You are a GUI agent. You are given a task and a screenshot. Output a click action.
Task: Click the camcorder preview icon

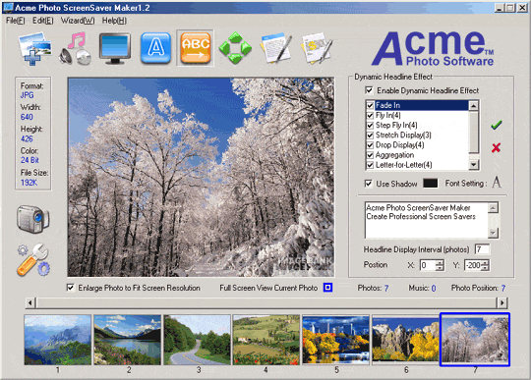(32, 219)
